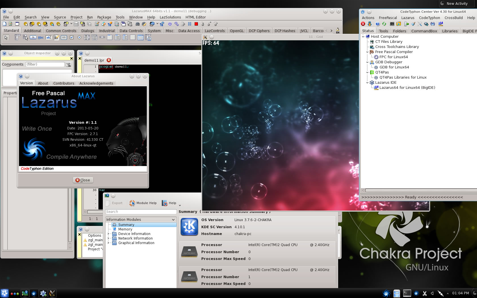Collapse the GDB Debugger tree node
This screenshot has height=298, width=477.
click(x=367, y=62)
